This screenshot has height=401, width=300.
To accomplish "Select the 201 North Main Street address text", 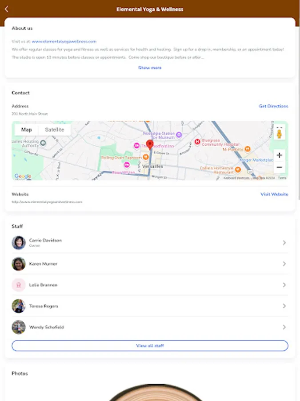I will click(30, 114).
